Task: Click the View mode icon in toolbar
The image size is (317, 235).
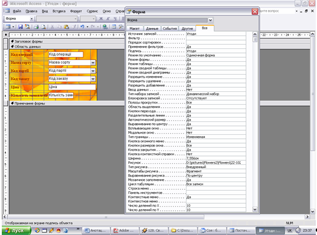Action: click(x=8, y=27)
